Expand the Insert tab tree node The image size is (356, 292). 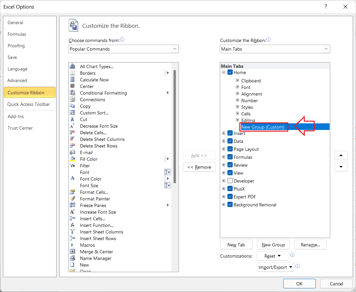click(223, 133)
